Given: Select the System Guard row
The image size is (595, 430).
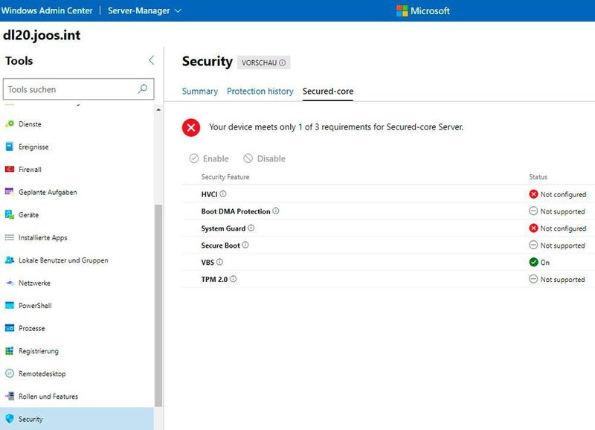Looking at the screenshot, I should tap(388, 228).
